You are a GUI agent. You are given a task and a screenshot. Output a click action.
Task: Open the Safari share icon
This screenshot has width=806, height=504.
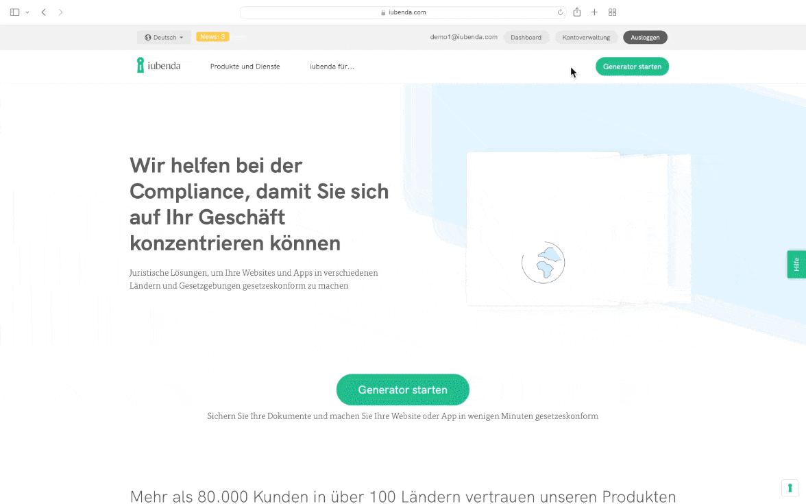click(577, 12)
